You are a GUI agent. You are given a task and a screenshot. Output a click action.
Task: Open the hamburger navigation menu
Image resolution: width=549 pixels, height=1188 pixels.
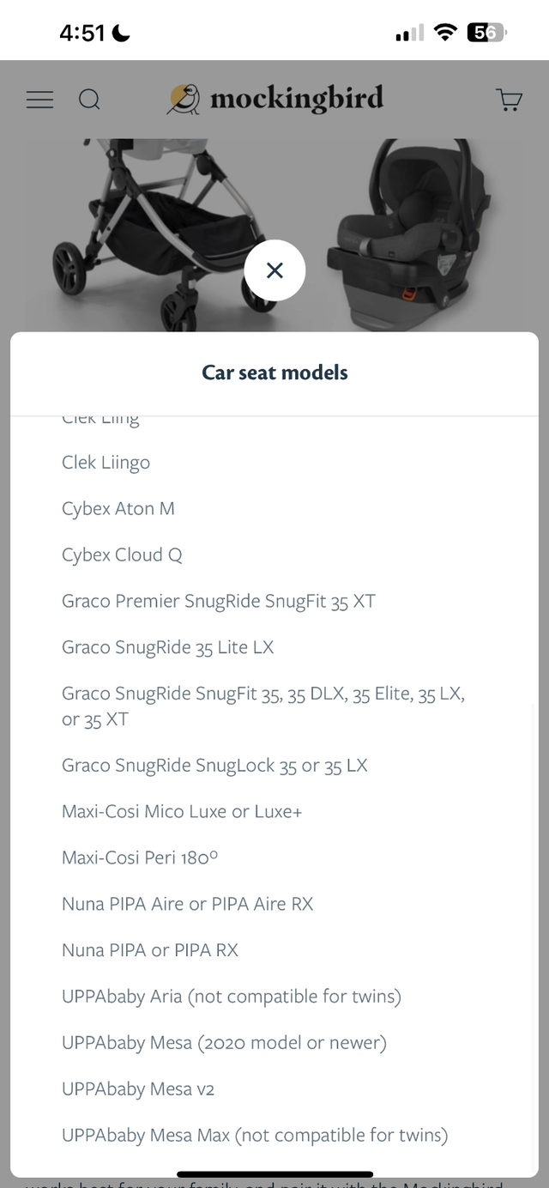coord(39,100)
